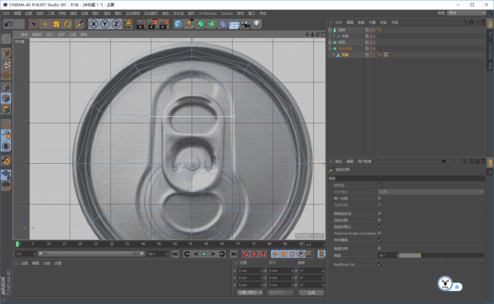Add a Cube primitive object
Image resolution: width=494 pixels, height=304 pixels.
click(178, 24)
